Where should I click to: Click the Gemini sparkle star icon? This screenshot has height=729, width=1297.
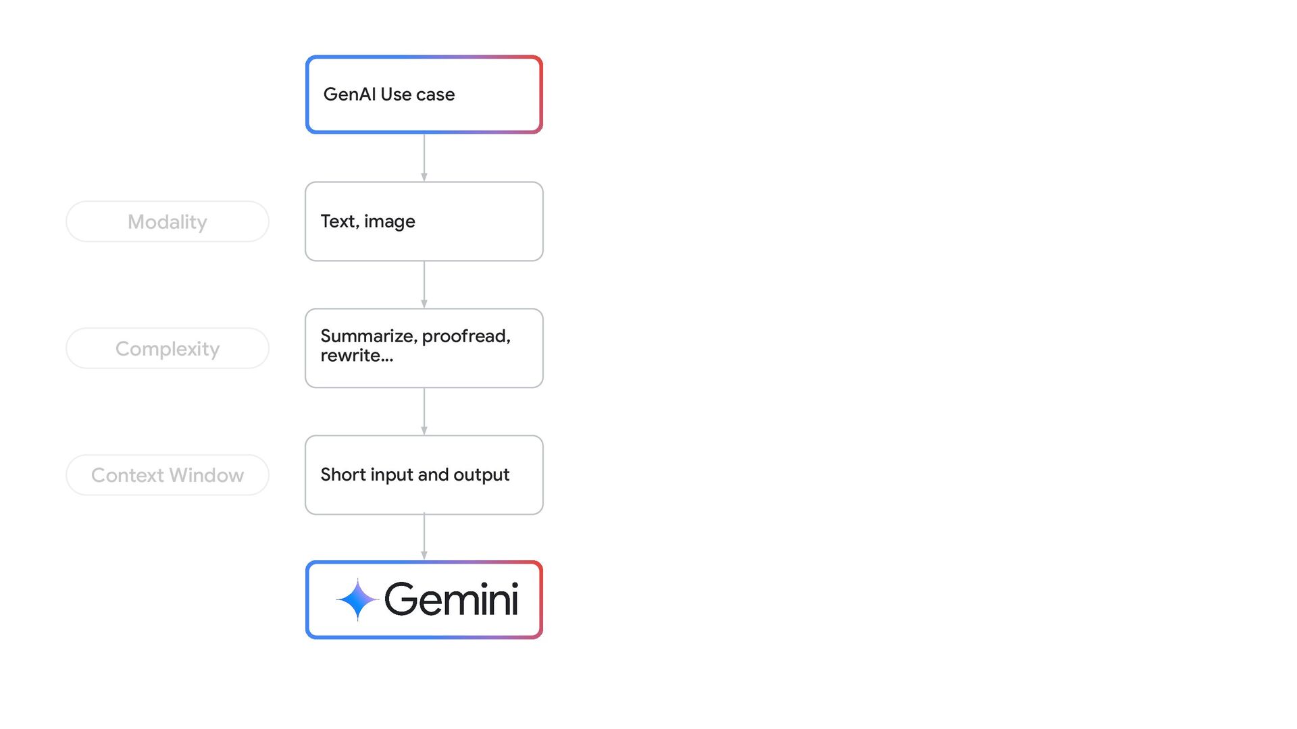point(357,599)
